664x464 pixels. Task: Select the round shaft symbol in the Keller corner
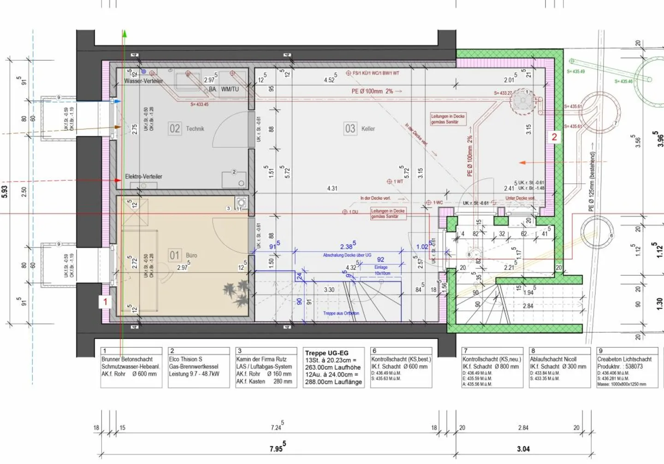pos(522,101)
